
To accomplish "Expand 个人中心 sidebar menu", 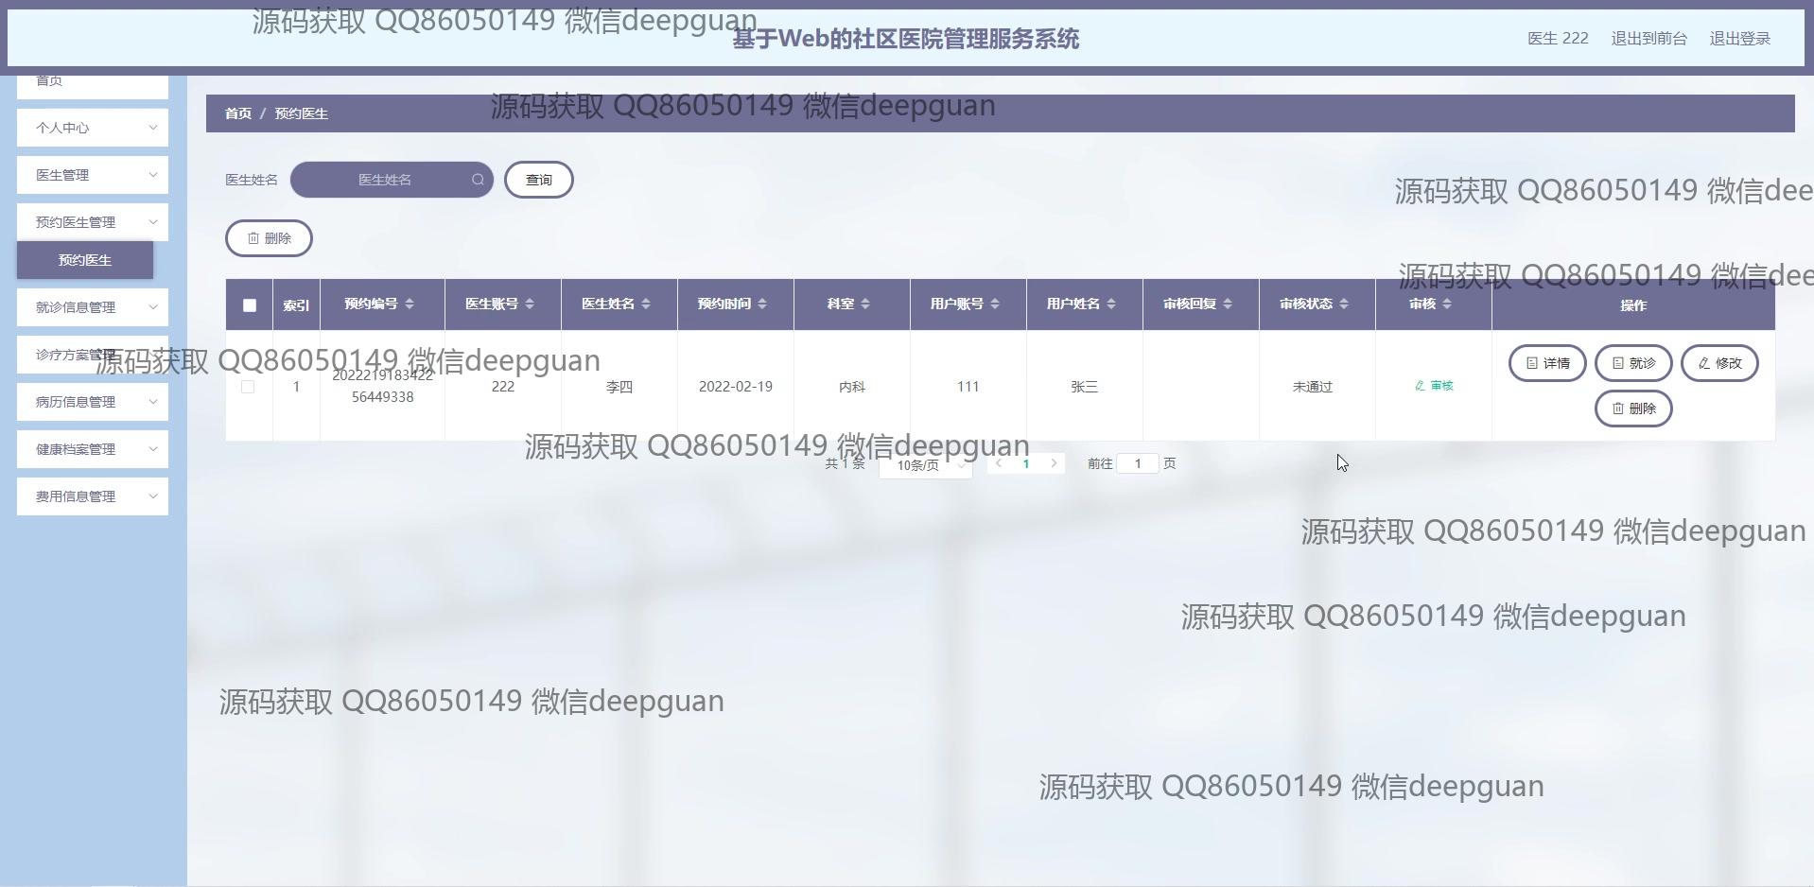I will pos(93,128).
